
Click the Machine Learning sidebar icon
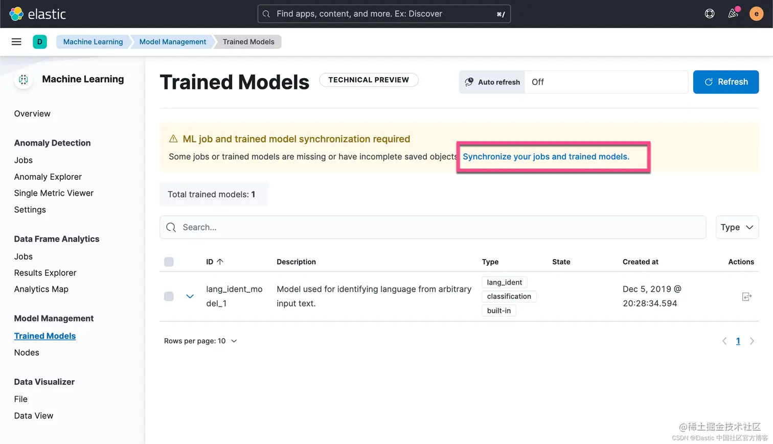click(x=24, y=79)
